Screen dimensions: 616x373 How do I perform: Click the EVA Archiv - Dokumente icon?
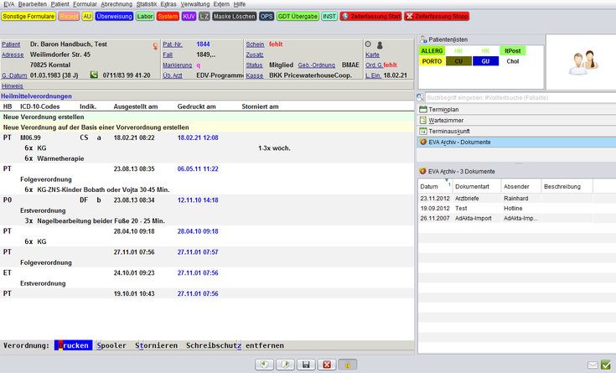pos(422,142)
